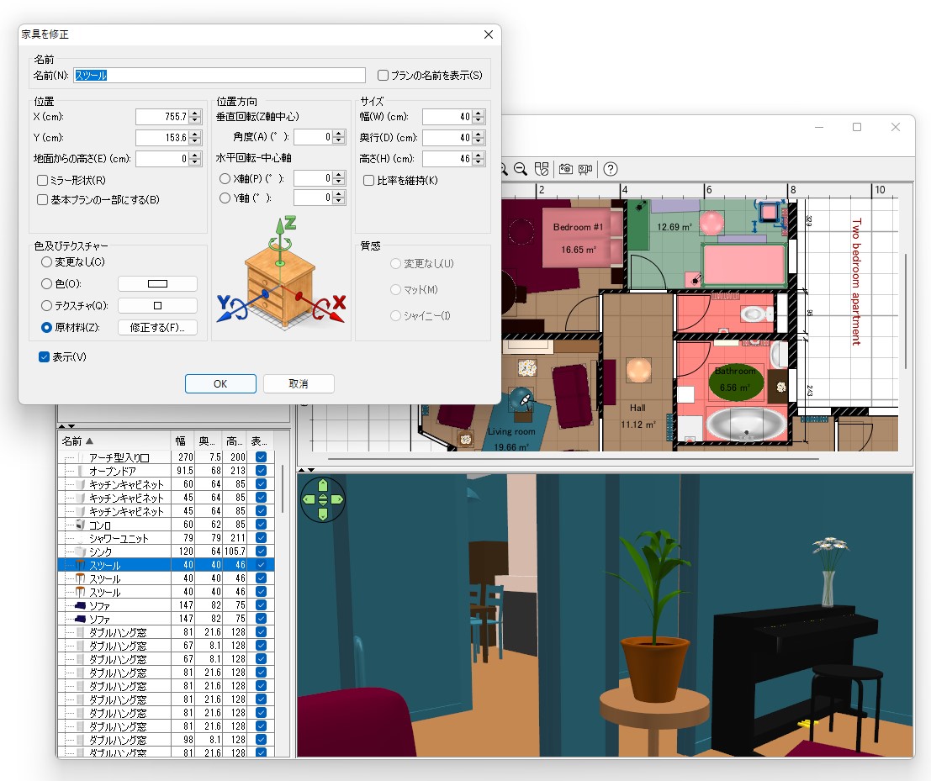The image size is (931, 781).
Task: Toggle visibility checkbox for シャワーユニット row
Action: pos(261,538)
